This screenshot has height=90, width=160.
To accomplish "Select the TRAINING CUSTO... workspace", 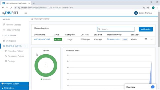I will pyautogui.click(x=14, y=46).
